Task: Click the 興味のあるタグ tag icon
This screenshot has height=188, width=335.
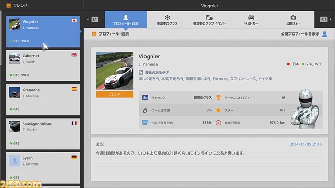Action: tap(141, 73)
